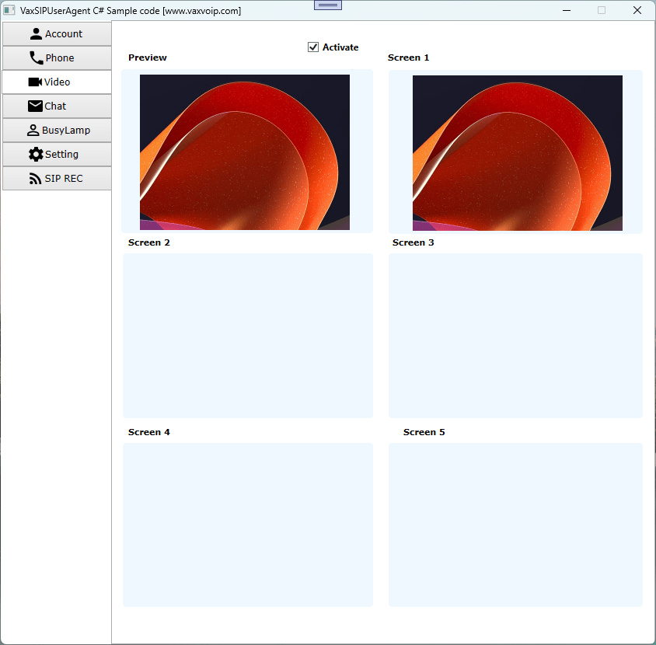Click the Preview label
This screenshot has height=645, width=656.
pyautogui.click(x=147, y=58)
